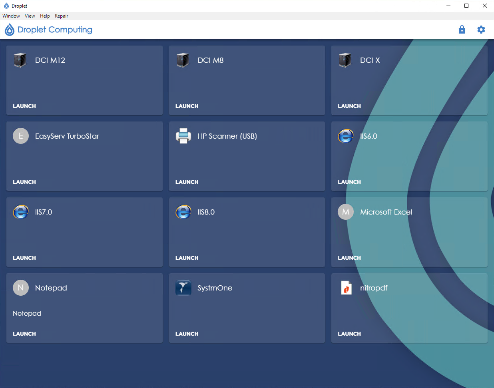494x388 pixels.
Task: Click the DCI-X title text
Action: pos(370,60)
